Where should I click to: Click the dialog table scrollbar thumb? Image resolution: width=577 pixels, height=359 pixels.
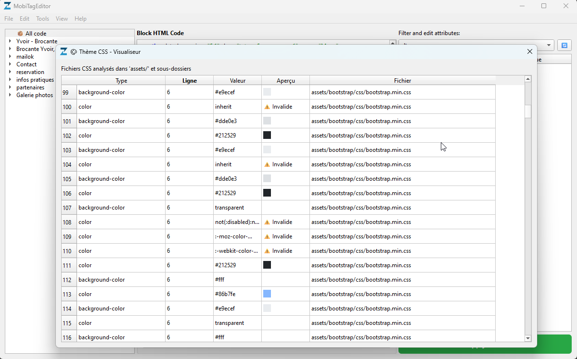(528, 111)
